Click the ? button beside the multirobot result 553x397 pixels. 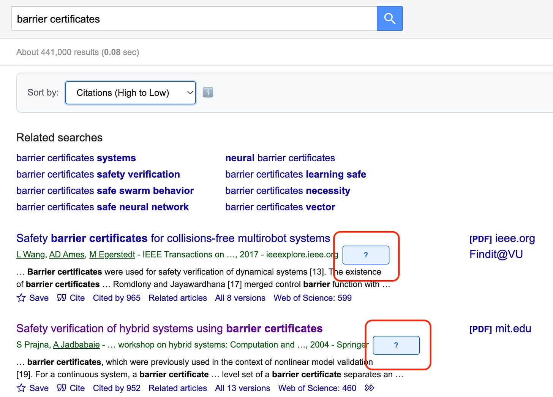[x=366, y=255]
